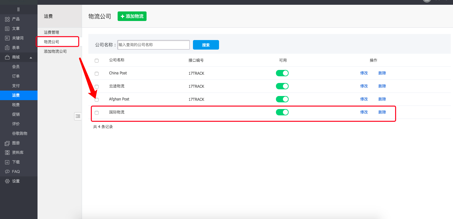The height and width of the screenshot is (219, 453).
Task: Open the Articles (文章) sidebar icon
Action: tap(7, 29)
